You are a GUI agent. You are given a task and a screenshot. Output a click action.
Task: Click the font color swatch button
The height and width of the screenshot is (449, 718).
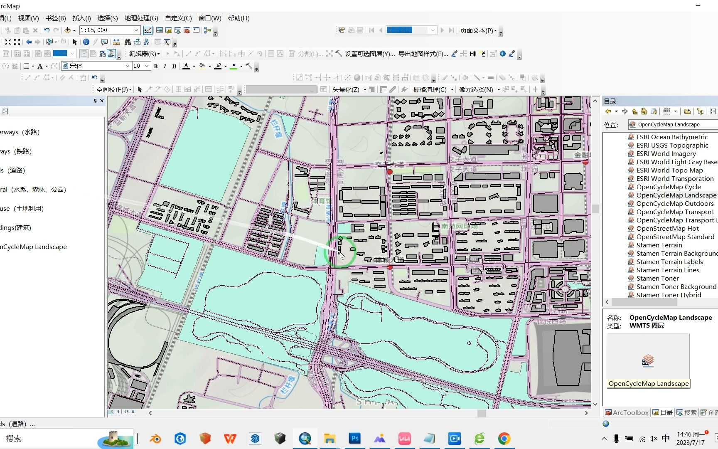pos(186,66)
